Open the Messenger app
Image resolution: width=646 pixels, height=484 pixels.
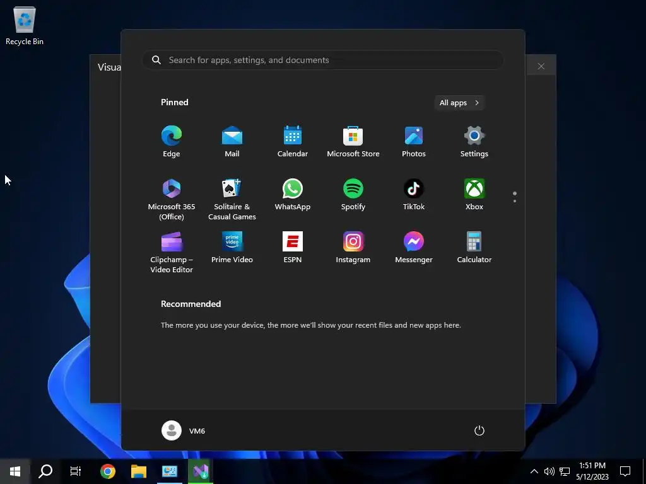[414, 247]
